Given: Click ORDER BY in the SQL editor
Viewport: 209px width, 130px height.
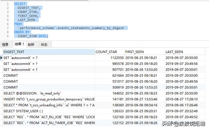Looking at the screenshot, I should point(22,32).
